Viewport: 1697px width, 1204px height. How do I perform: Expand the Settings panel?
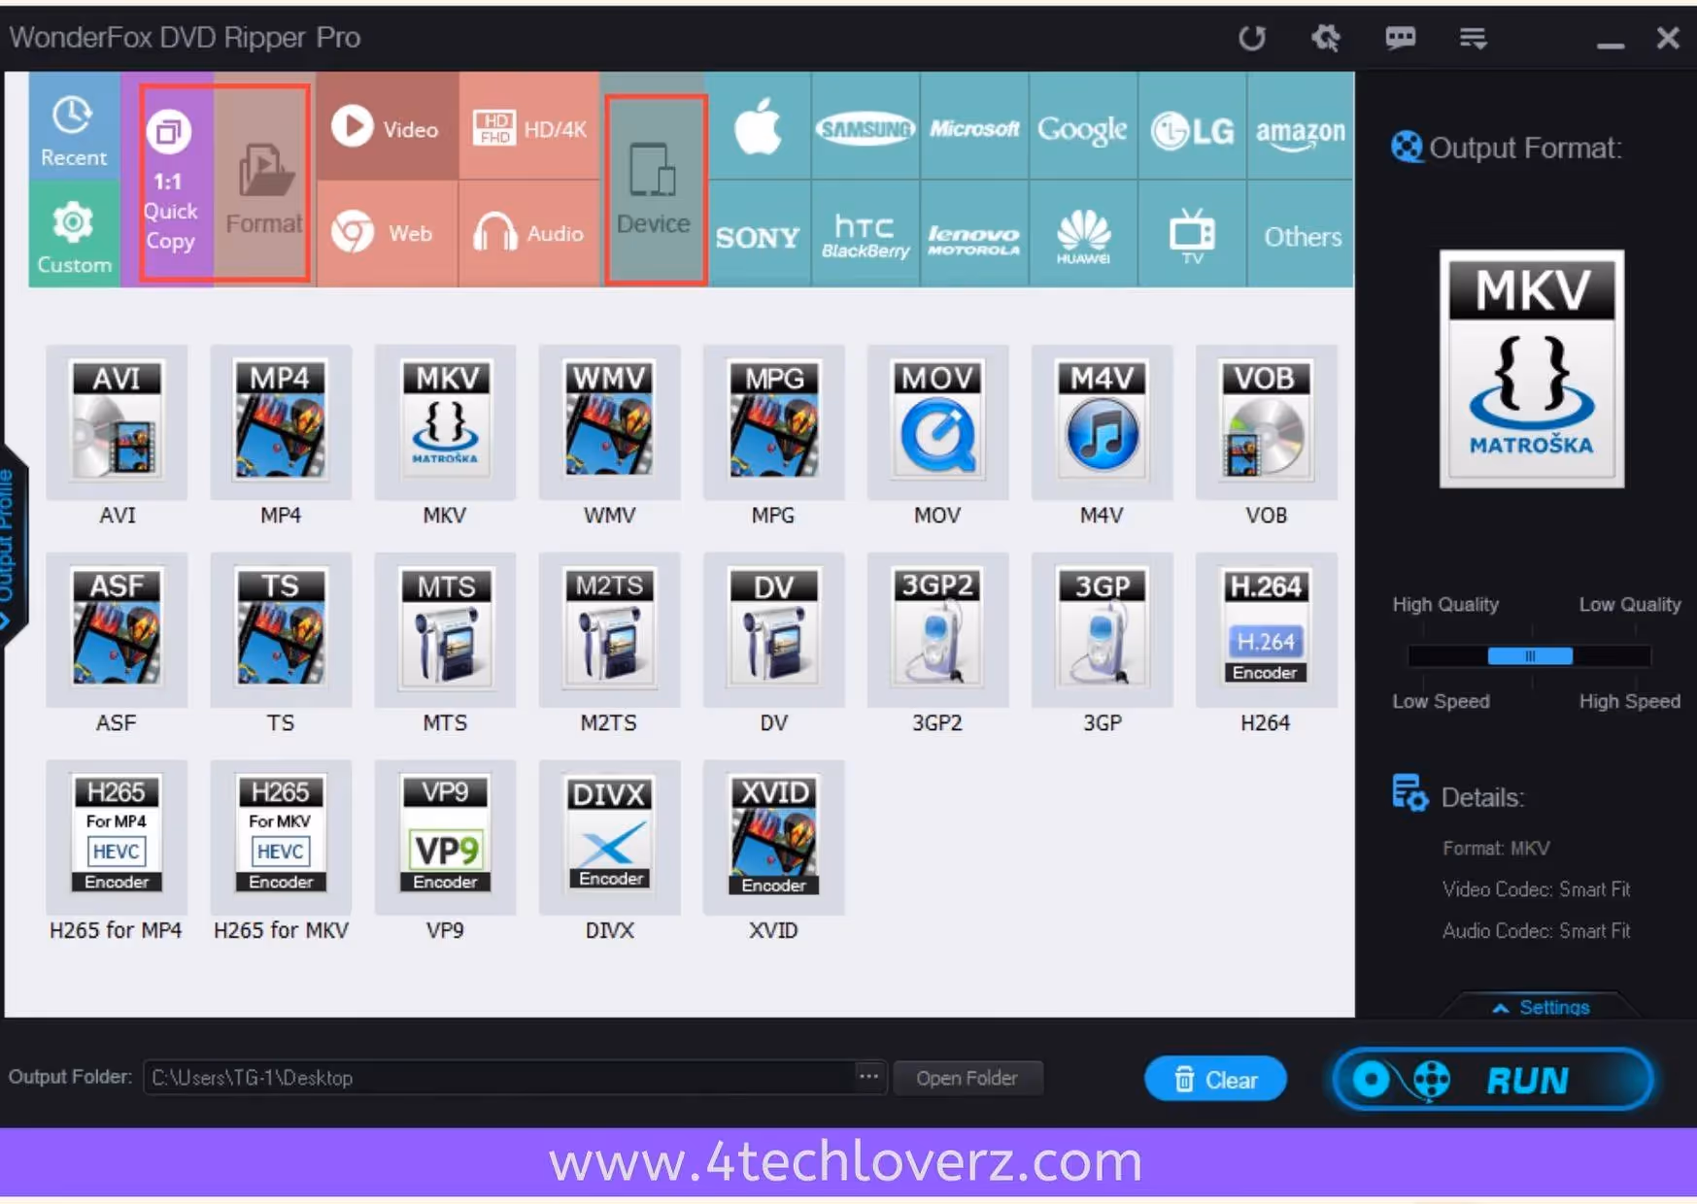click(1543, 1007)
